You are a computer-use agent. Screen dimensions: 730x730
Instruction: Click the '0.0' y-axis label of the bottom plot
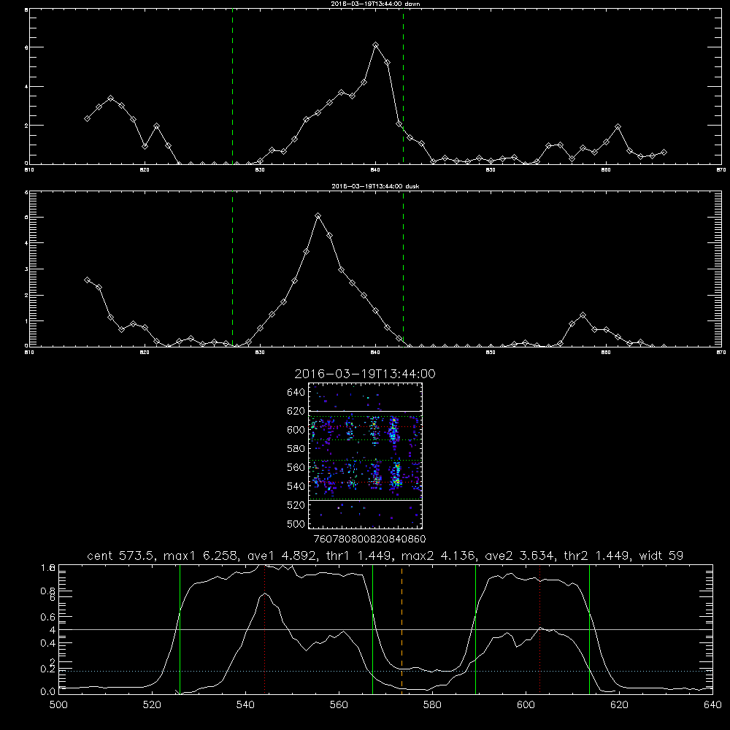coord(48,692)
